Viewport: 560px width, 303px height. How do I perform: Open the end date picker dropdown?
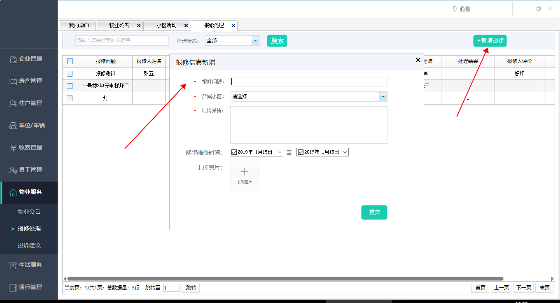[x=345, y=152]
